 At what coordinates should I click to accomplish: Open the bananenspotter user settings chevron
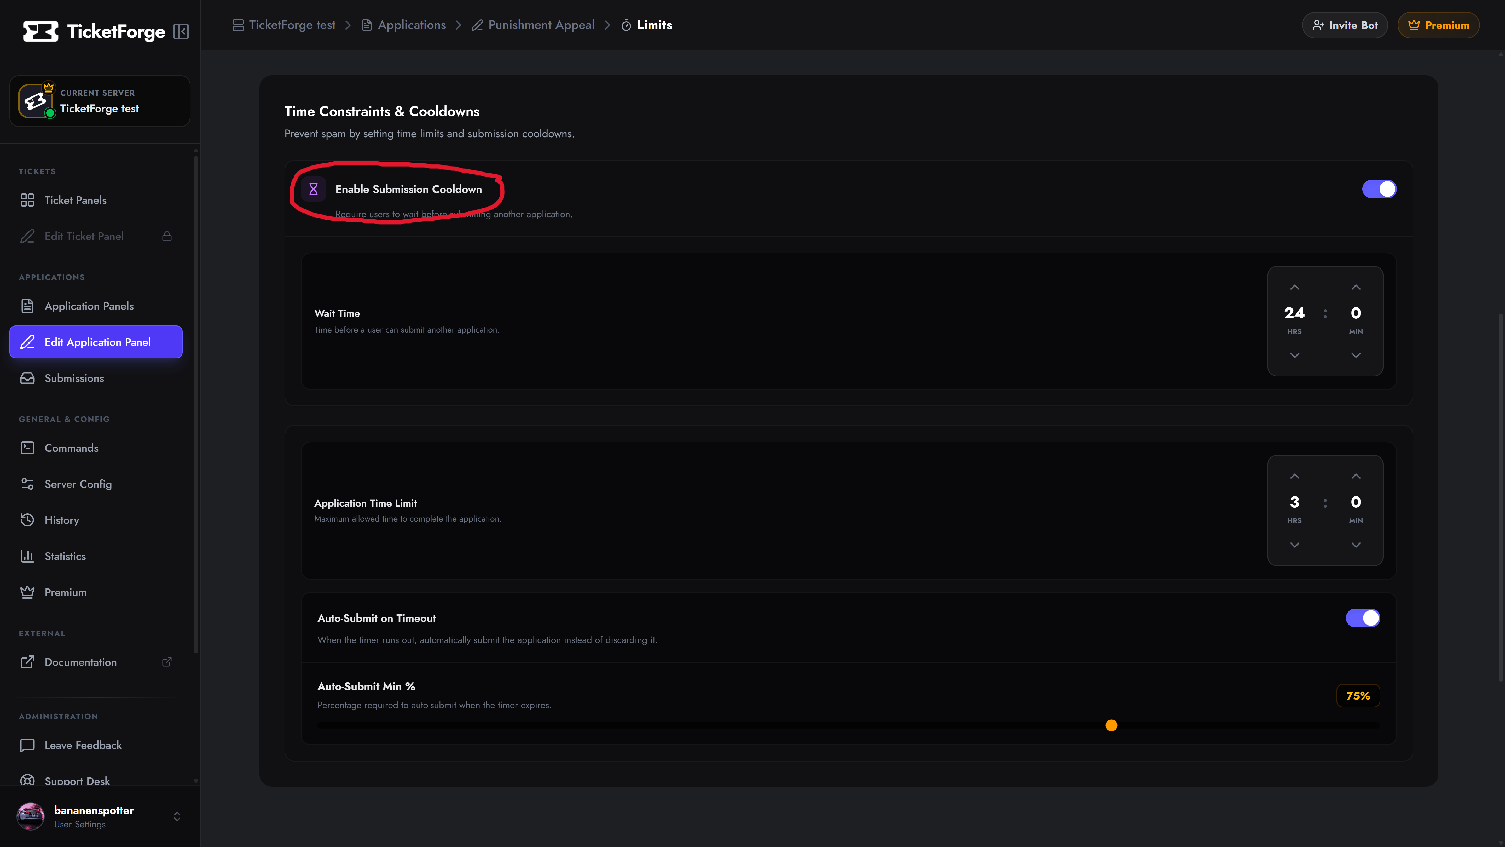pyautogui.click(x=177, y=817)
